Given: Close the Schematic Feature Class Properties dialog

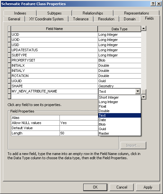Looking at the screenshot, I should pyautogui.click(x=159, y=4).
